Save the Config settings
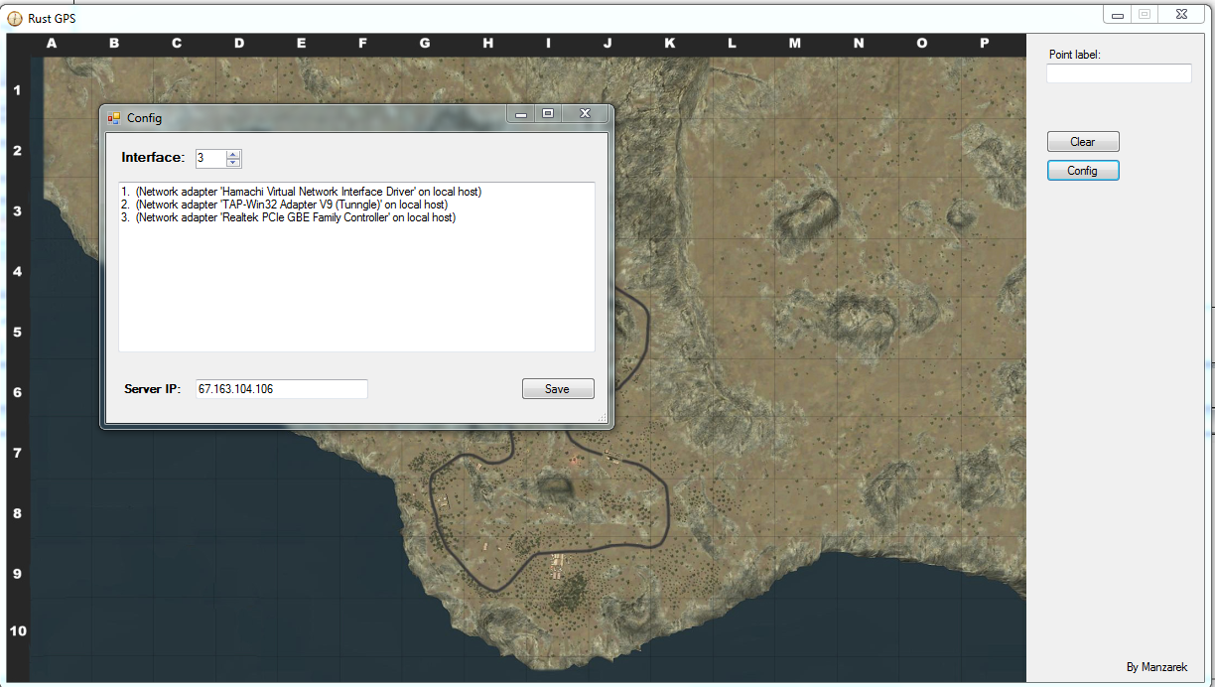 (x=558, y=389)
